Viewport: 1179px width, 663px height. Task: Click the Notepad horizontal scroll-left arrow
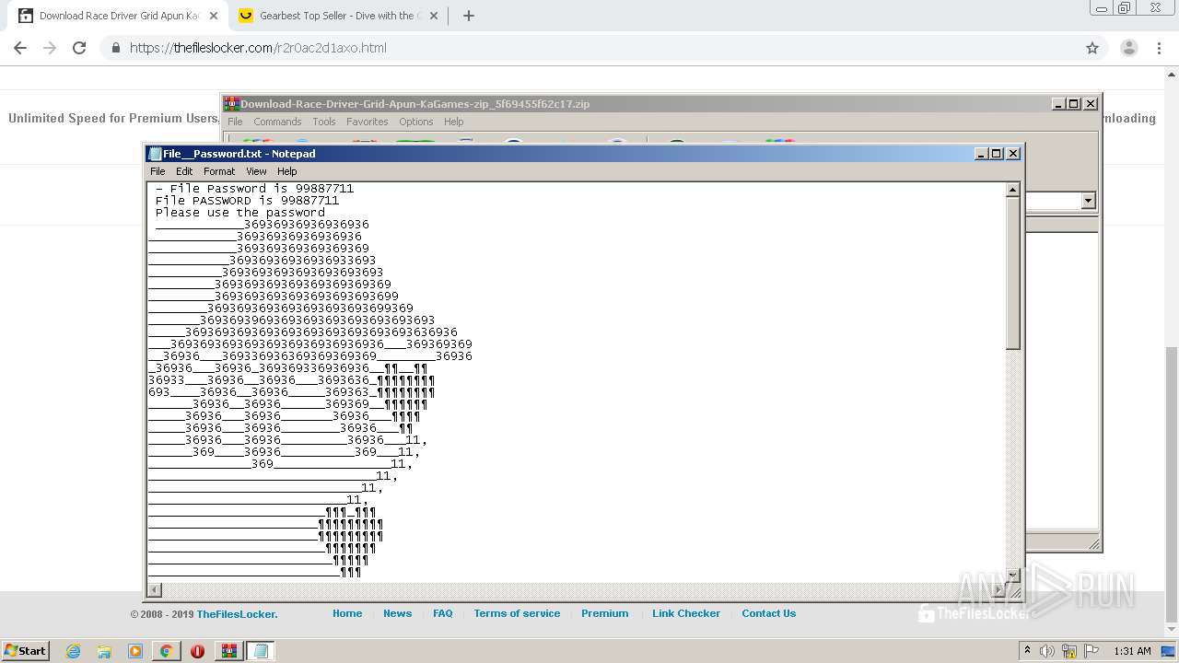(x=155, y=589)
